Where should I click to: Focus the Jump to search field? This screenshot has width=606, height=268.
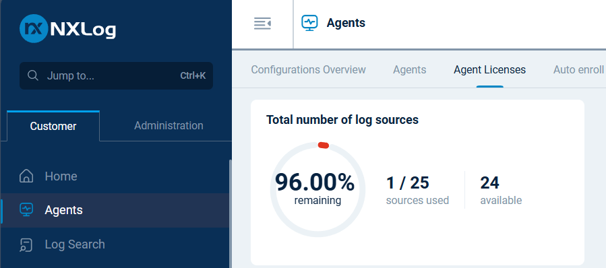[116, 75]
